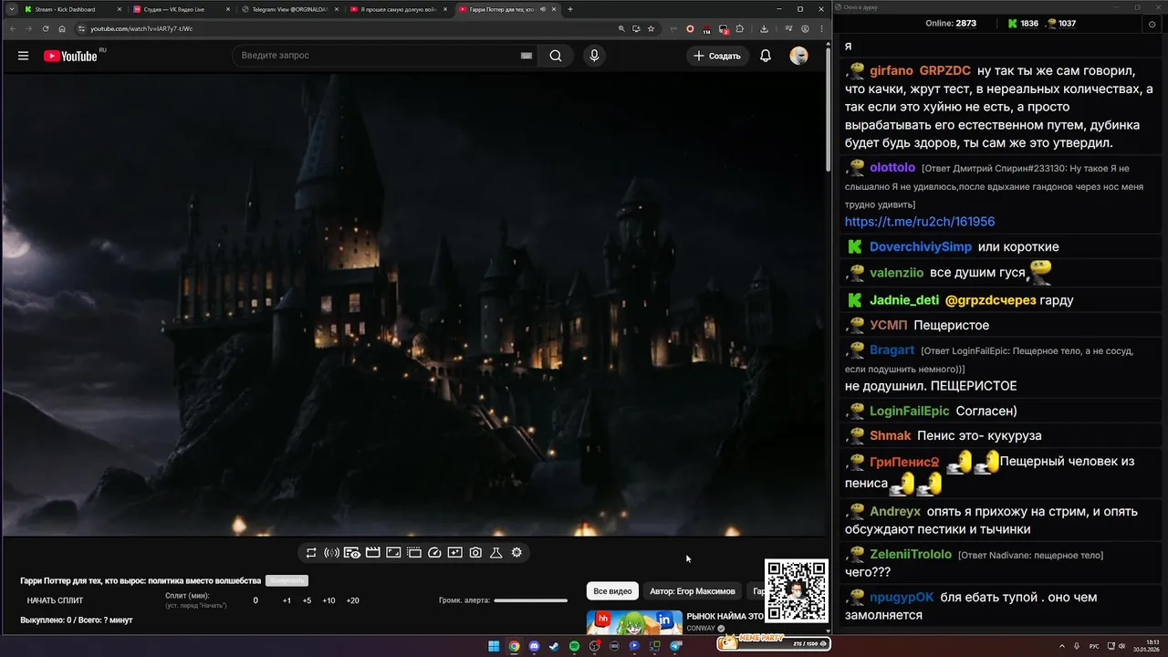Start voice search with microphone icon
The width and height of the screenshot is (1168, 657).
click(x=594, y=56)
